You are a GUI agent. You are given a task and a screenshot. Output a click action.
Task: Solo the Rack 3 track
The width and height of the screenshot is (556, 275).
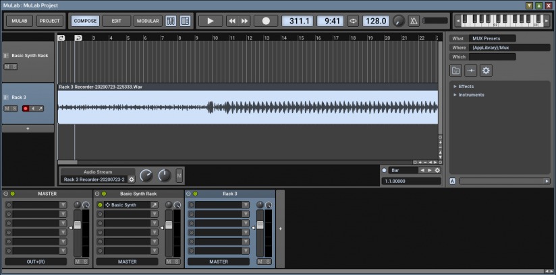[14, 108]
